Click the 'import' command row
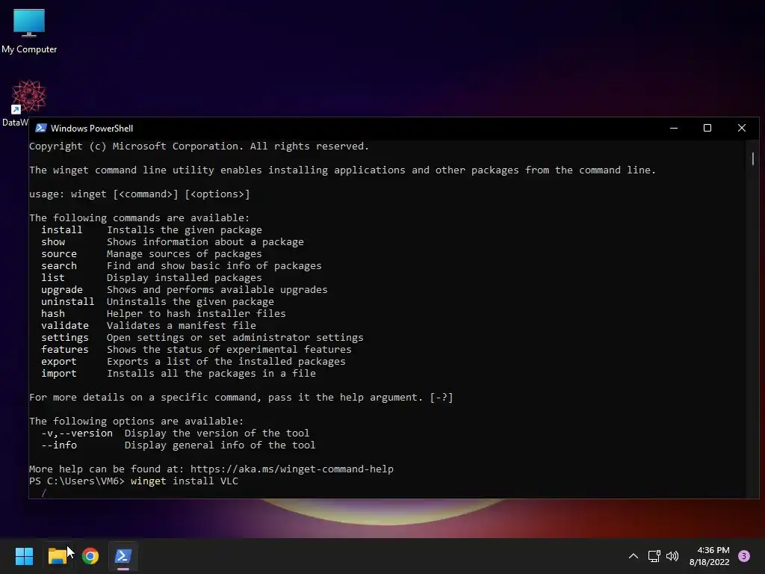 point(178,374)
